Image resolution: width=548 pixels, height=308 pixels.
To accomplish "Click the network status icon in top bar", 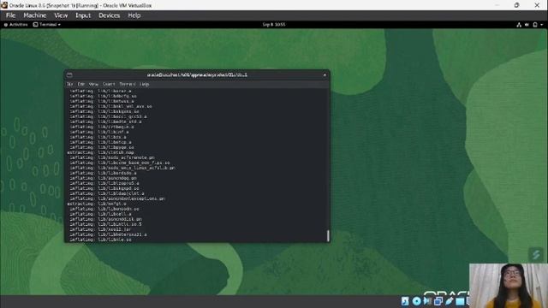I will click(519, 25).
